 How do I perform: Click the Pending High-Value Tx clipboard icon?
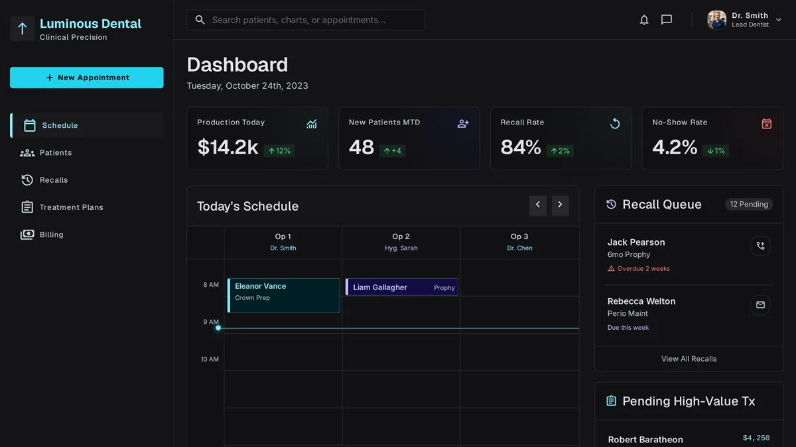pos(612,401)
